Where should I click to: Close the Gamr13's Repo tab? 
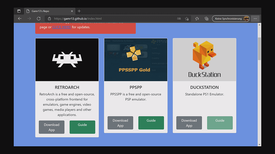pyautogui.click(x=72, y=11)
